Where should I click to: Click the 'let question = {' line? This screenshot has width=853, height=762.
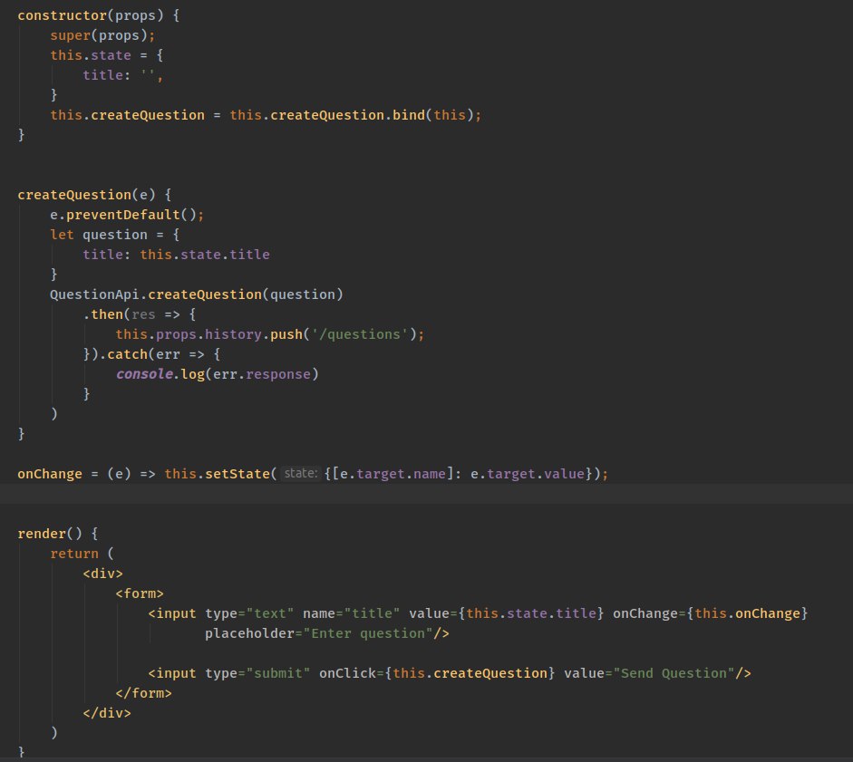[115, 235]
